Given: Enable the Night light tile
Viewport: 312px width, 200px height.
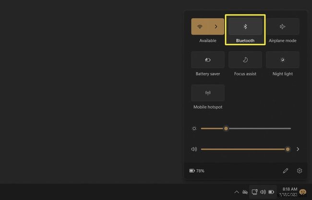Looking at the screenshot, I should [x=283, y=59].
